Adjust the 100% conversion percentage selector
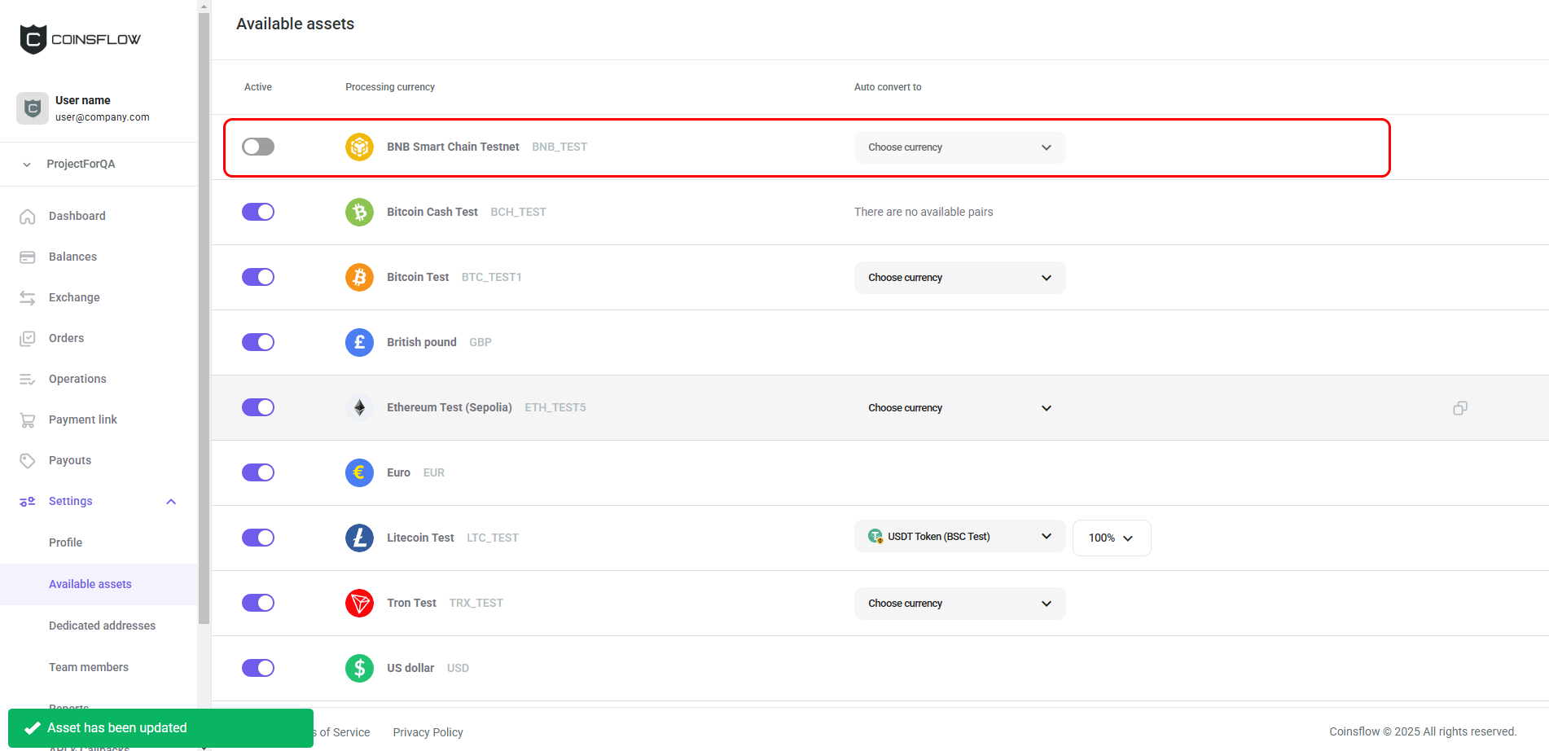Viewport: 1549px width, 751px height. coord(1112,538)
